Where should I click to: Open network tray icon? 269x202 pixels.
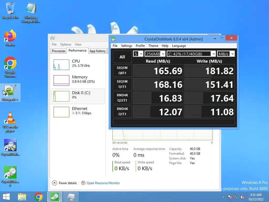point(236,197)
